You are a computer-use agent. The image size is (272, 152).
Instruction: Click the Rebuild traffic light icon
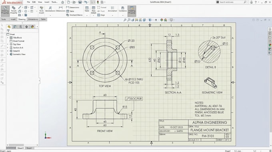pos(98,2)
